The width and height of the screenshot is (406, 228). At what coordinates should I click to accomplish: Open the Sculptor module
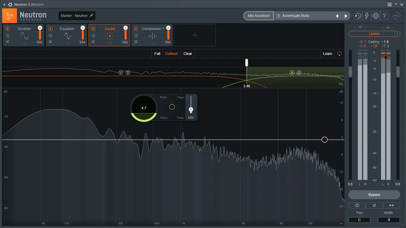coord(24,36)
